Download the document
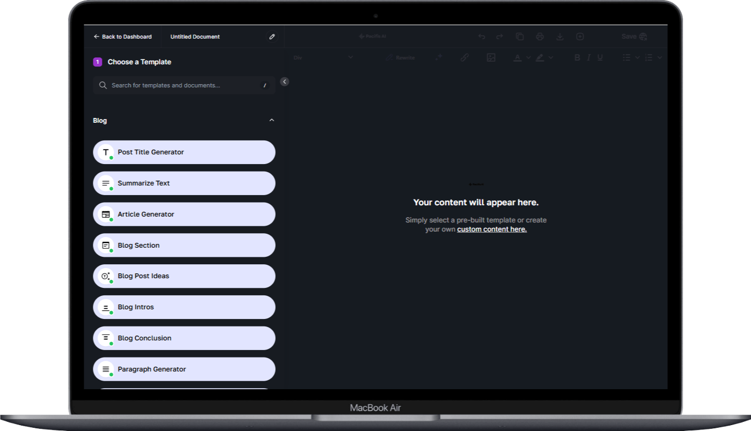The width and height of the screenshot is (751, 431). (x=559, y=36)
